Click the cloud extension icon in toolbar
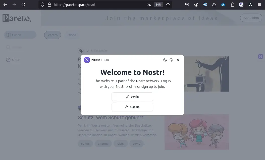This screenshot has width=265, height=160. click(x=214, y=5)
